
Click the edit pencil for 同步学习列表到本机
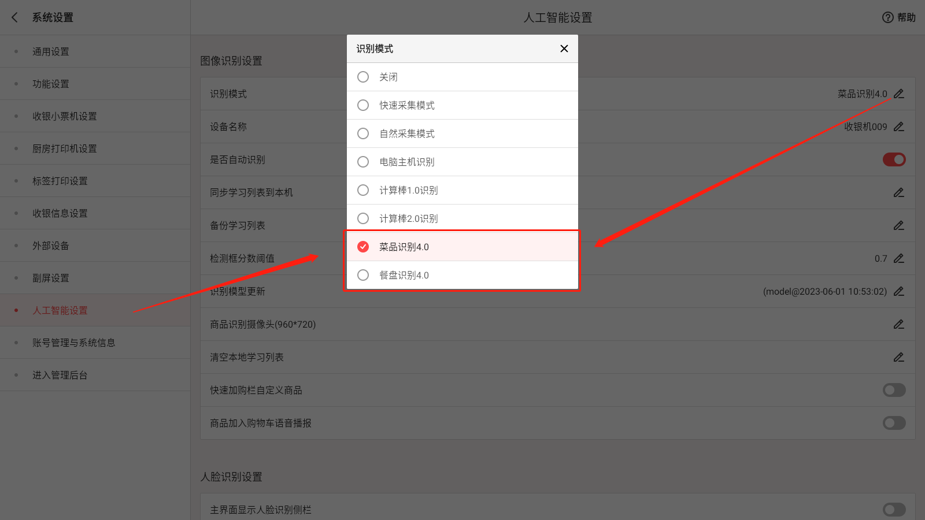[899, 192]
